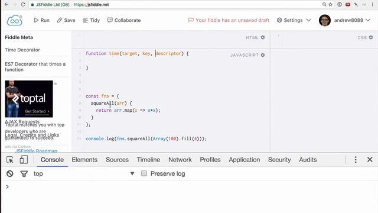
Task: Switch to the Application tab
Action: pyautogui.click(x=244, y=160)
